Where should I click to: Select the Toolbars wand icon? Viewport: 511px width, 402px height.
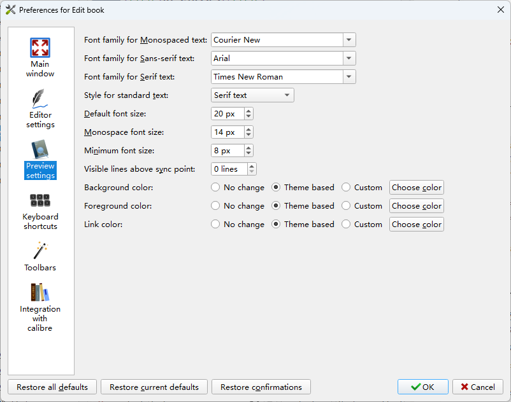click(x=40, y=251)
